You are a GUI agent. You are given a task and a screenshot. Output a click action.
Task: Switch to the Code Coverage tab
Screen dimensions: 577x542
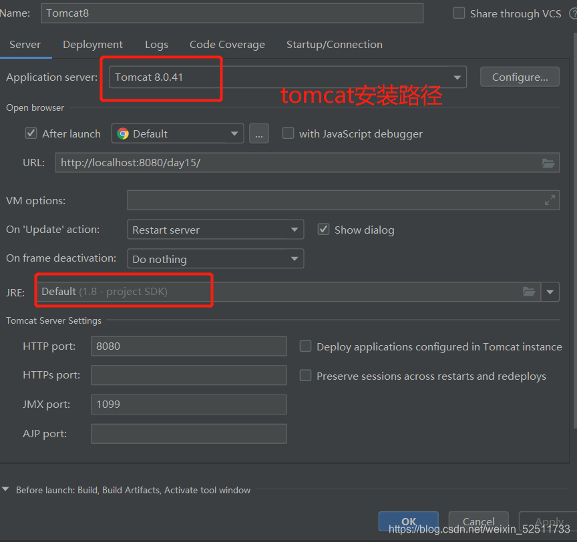pos(227,45)
